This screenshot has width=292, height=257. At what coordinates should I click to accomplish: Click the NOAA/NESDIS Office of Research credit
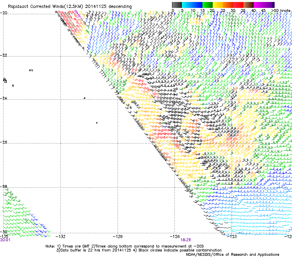coord(232,254)
